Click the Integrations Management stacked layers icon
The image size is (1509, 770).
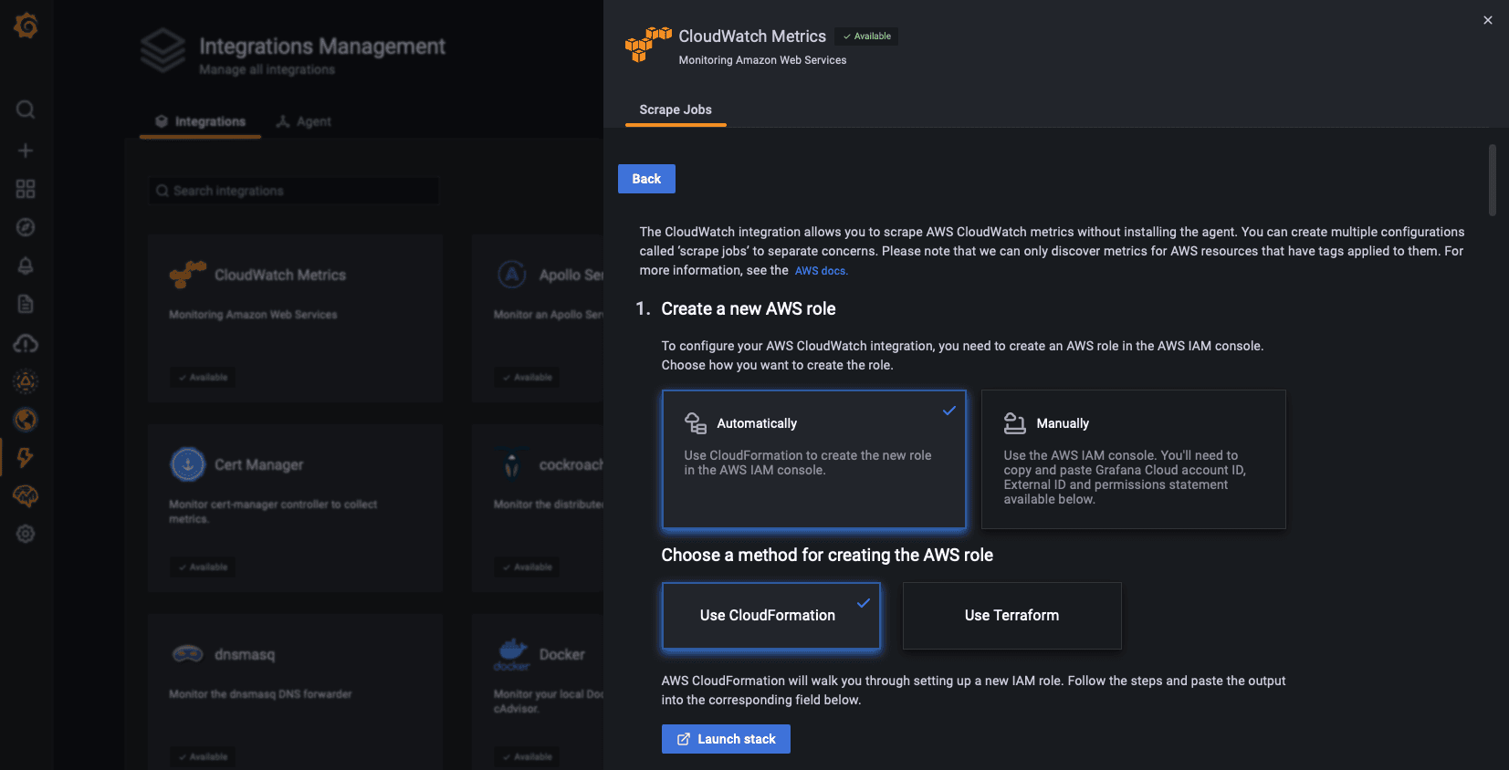coord(163,51)
